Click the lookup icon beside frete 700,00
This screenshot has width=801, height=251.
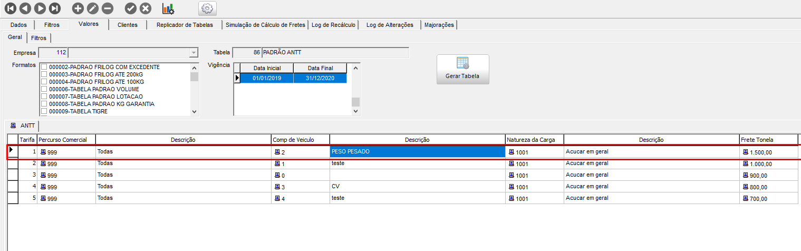[746, 198]
